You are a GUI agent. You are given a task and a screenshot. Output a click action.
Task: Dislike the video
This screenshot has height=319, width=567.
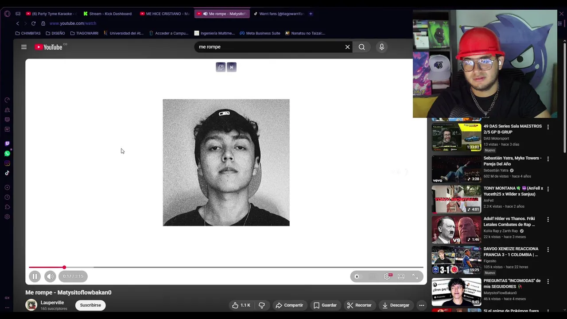point(262,305)
